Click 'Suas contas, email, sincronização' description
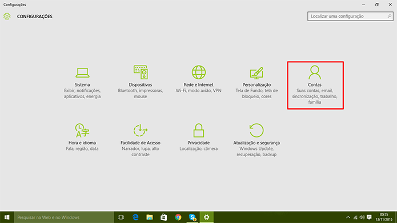 point(315,96)
